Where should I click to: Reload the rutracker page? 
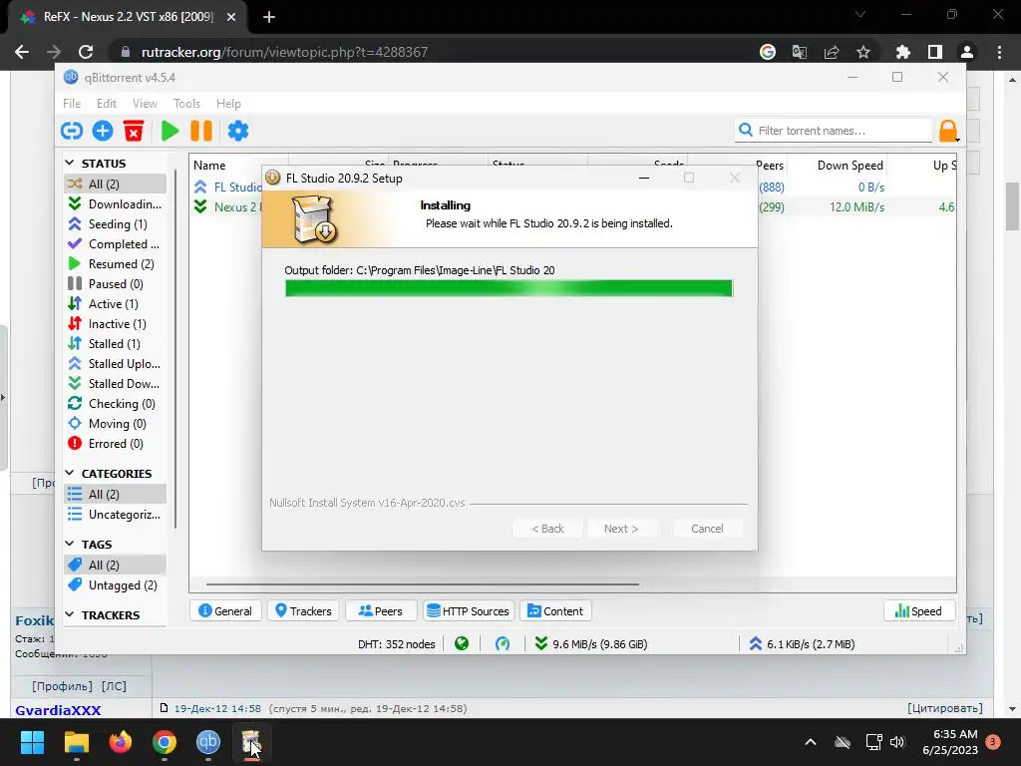[x=86, y=52]
